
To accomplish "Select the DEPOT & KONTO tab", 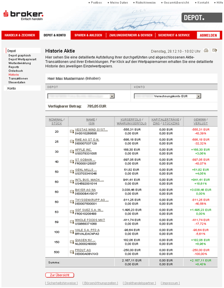I will [x=55, y=35].
